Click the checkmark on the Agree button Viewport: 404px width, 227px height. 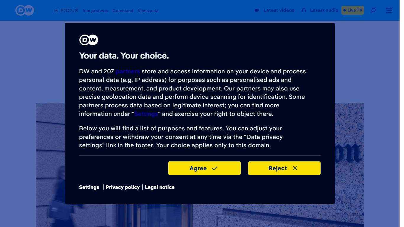pyautogui.click(x=215, y=168)
